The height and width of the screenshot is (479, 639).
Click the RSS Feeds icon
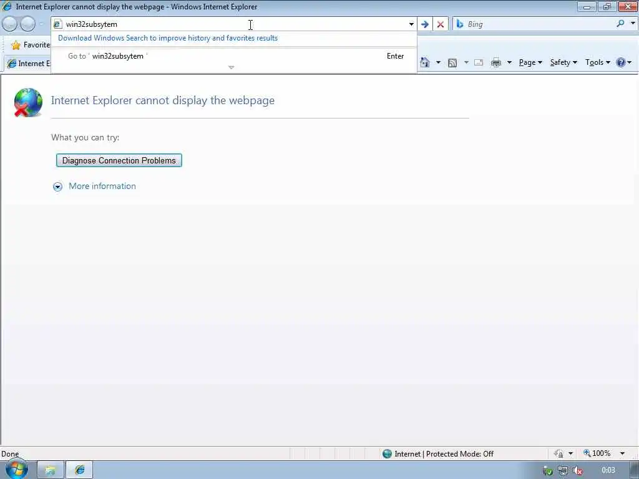click(x=452, y=63)
